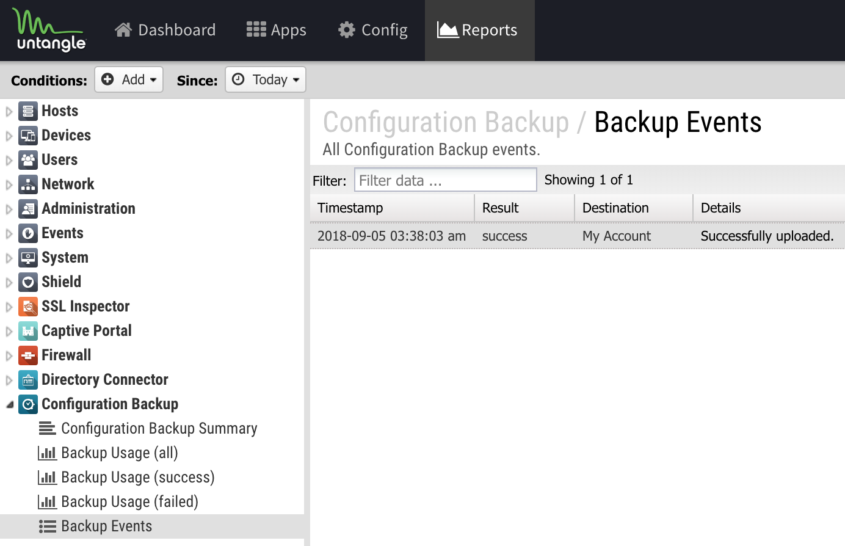The width and height of the screenshot is (845, 546).
Task: Expand the Events tree node
Action: [x=9, y=234]
